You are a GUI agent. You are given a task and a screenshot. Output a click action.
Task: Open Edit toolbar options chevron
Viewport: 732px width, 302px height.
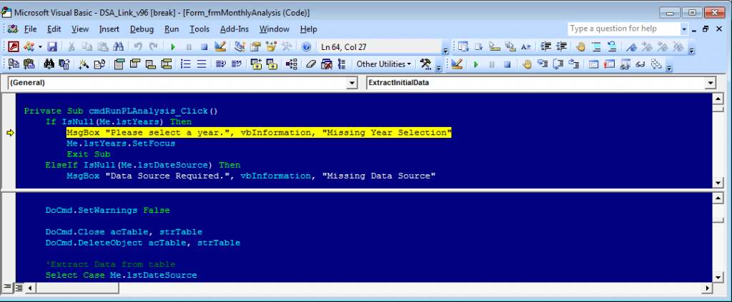coord(691,50)
